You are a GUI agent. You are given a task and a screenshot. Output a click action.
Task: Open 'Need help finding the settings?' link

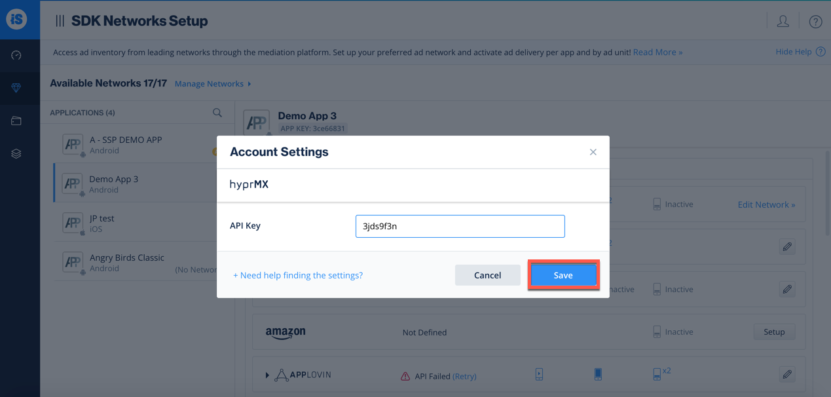pos(298,275)
